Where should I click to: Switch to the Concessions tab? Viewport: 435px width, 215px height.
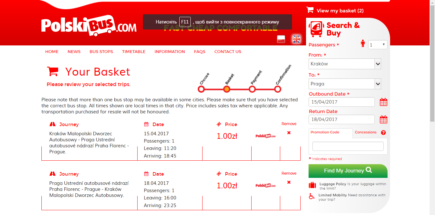(366, 132)
